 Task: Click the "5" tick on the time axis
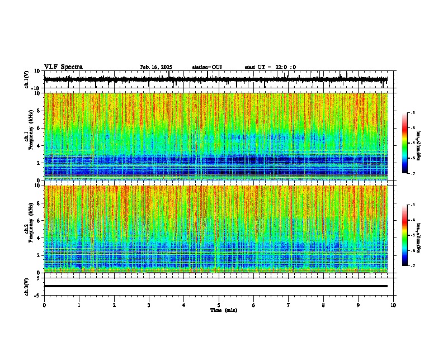[219, 305]
